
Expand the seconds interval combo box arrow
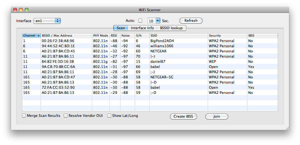(x=158, y=20)
